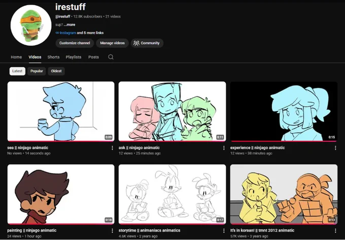The width and height of the screenshot is (345, 240).
Task: Click the 0:17 duration badge
Action: [220, 220]
